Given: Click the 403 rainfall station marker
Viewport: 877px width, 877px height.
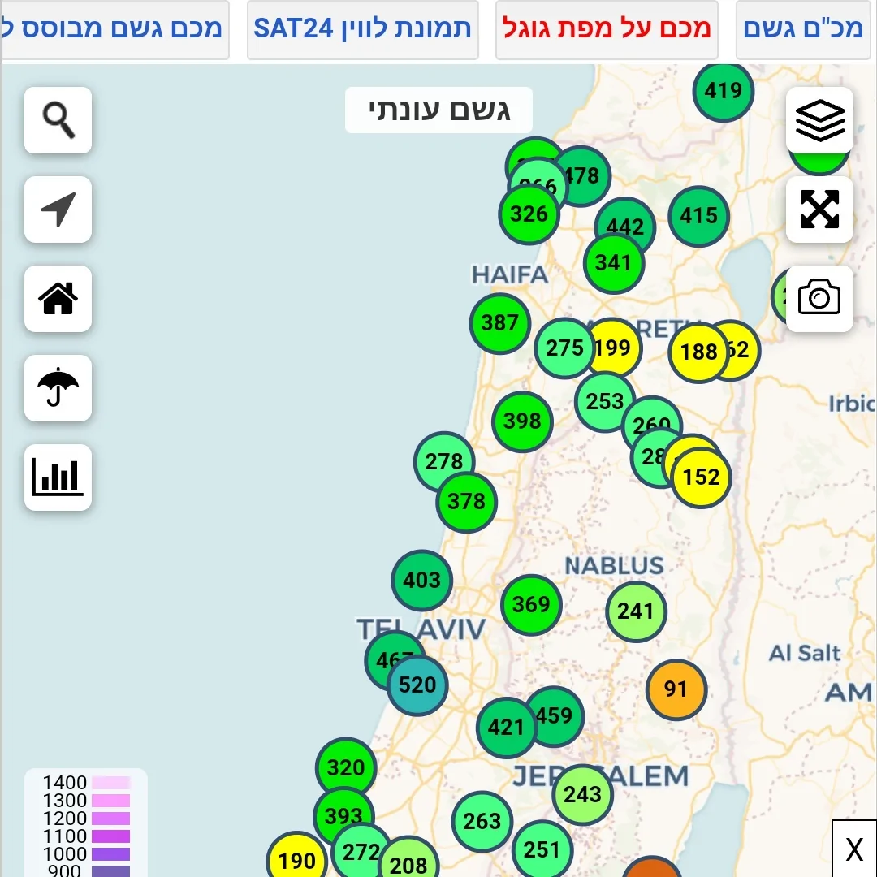Looking at the screenshot, I should [421, 580].
